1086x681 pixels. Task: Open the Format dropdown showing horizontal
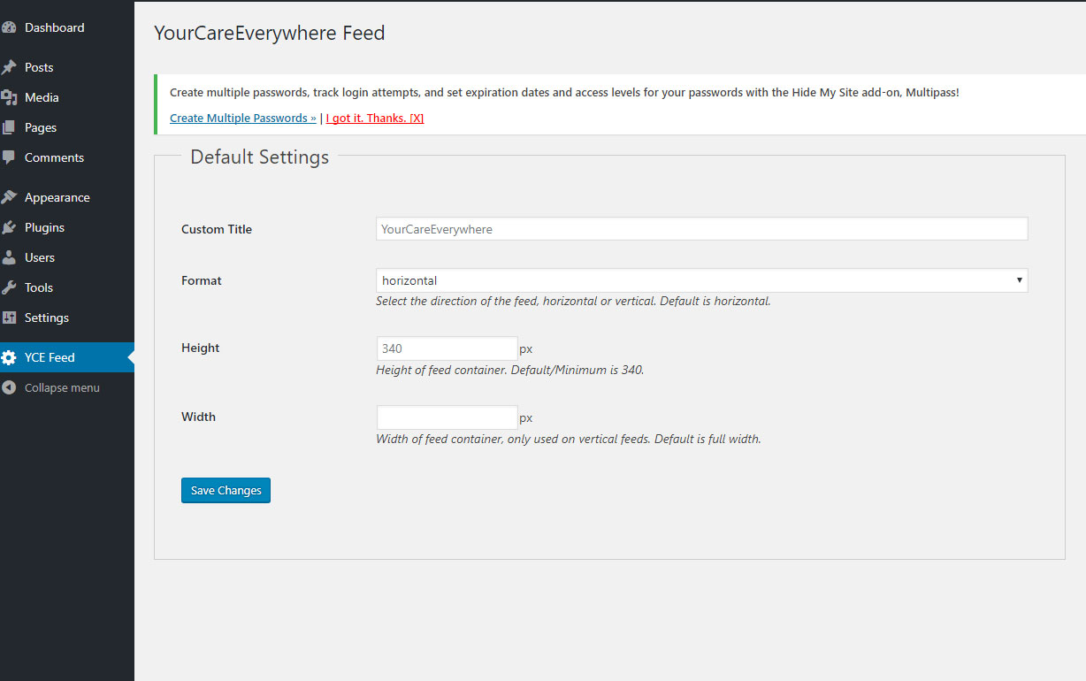click(702, 280)
